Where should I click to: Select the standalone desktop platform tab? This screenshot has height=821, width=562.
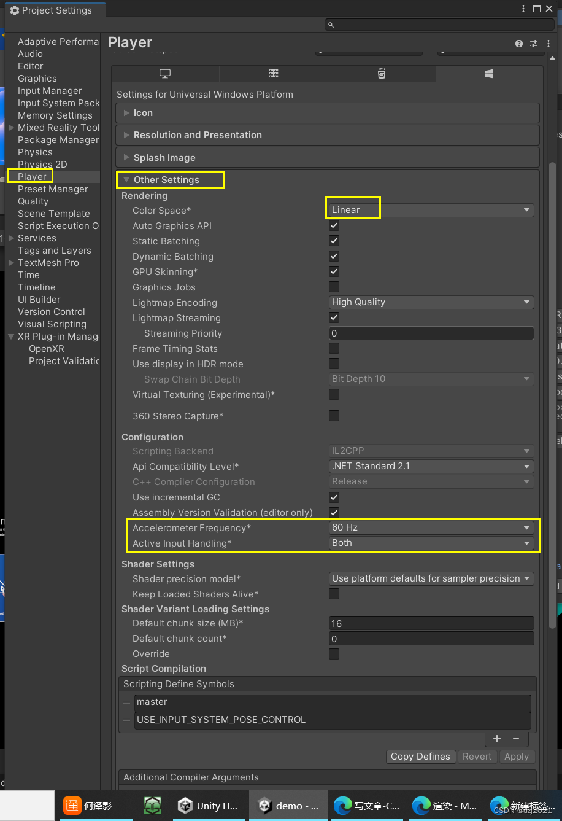(165, 74)
